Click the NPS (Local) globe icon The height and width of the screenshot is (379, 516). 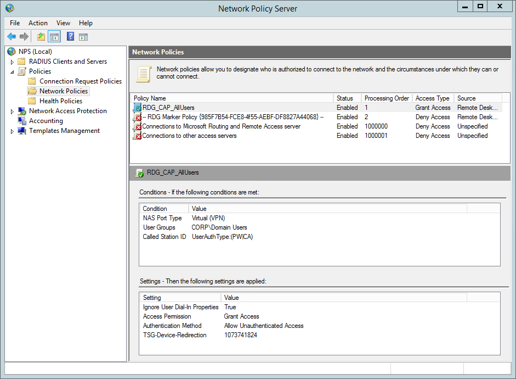12,52
